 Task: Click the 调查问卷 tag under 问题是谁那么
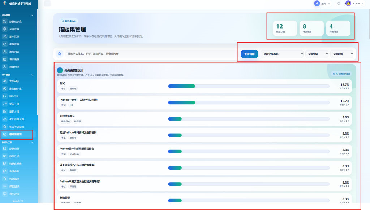pos(66,121)
